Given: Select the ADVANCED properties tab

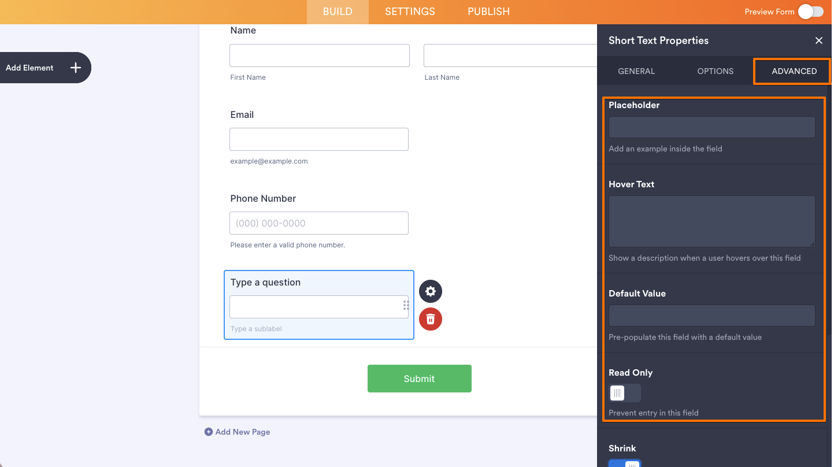Looking at the screenshot, I should pyautogui.click(x=794, y=71).
